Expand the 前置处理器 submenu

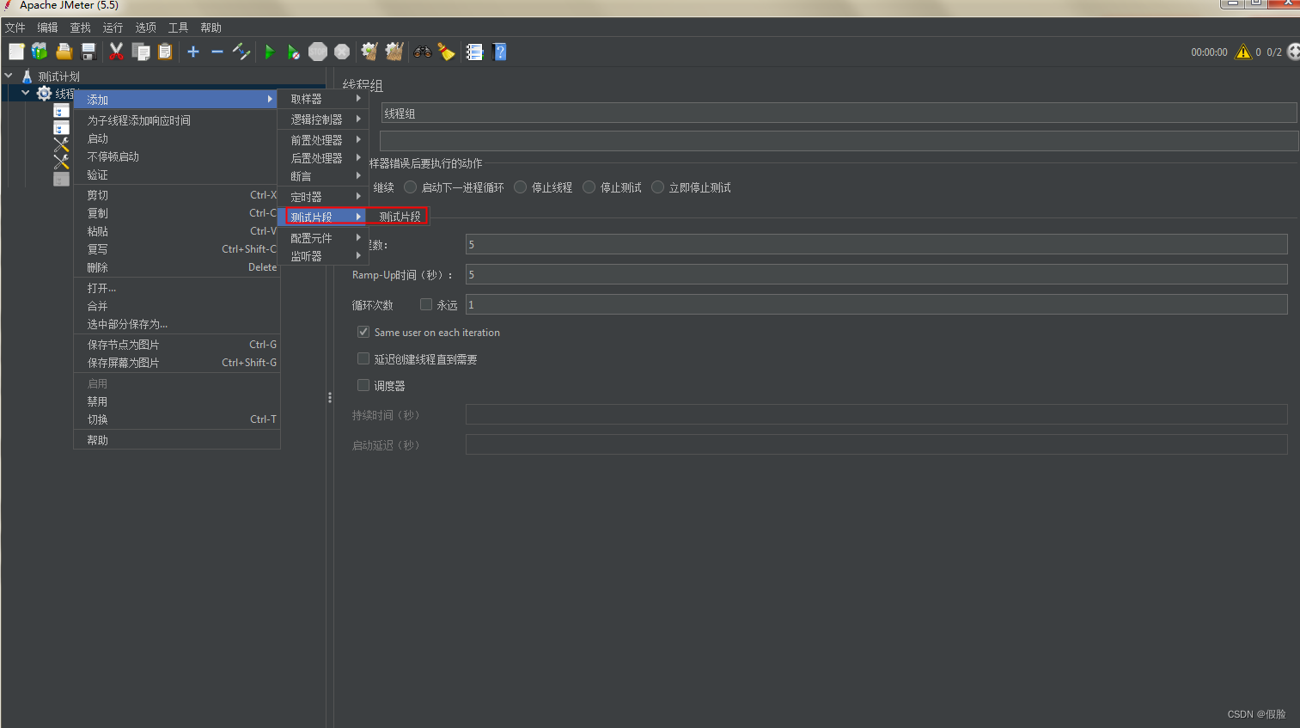pyautogui.click(x=323, y=139)
